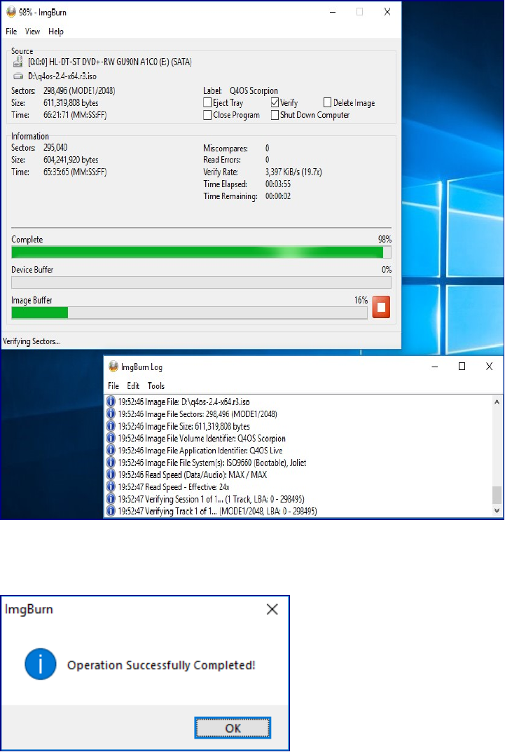The width and height of the screenshot is (505, 752).
Task: Click the Device Buffer progress bar
Action: [x=201, y=282]
